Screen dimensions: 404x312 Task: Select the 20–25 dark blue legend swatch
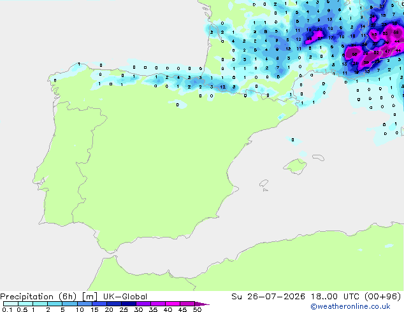coord(114,304)
